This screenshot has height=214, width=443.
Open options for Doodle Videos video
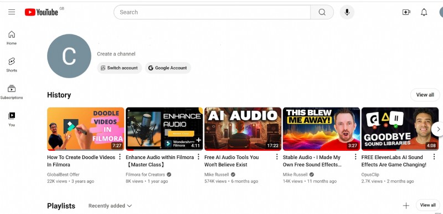tap(120, 156)
